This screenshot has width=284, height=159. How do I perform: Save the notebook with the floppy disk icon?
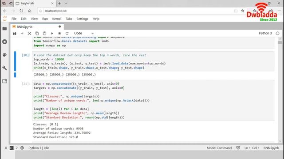(x=15, y=34)
